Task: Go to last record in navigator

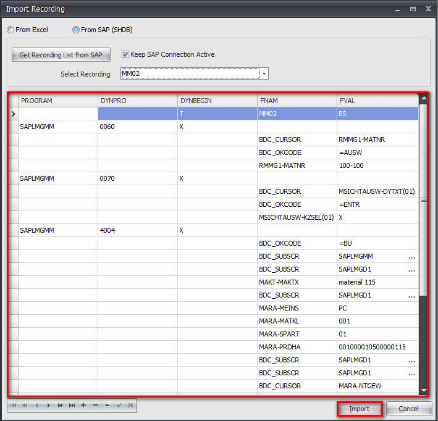Action: coord(72,406)
